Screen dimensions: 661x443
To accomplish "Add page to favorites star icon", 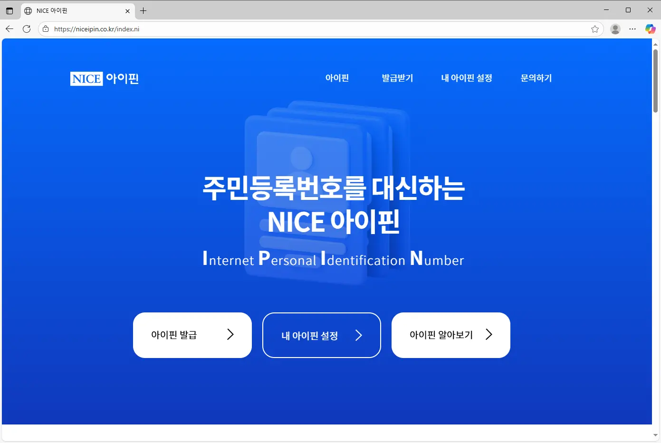I will (x=595, y=29).
